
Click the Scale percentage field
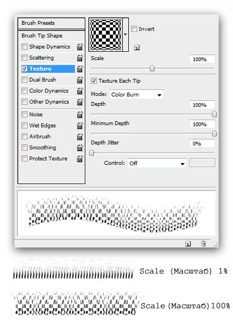[x=202, y=60]
